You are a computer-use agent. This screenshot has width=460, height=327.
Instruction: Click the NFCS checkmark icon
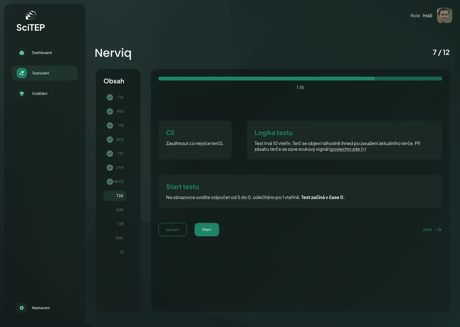(110, 182)
